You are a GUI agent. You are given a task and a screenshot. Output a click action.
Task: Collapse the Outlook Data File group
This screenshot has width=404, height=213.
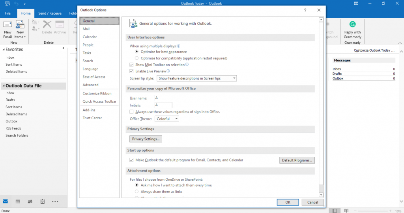pyautogui.click(x=4, y=86)
